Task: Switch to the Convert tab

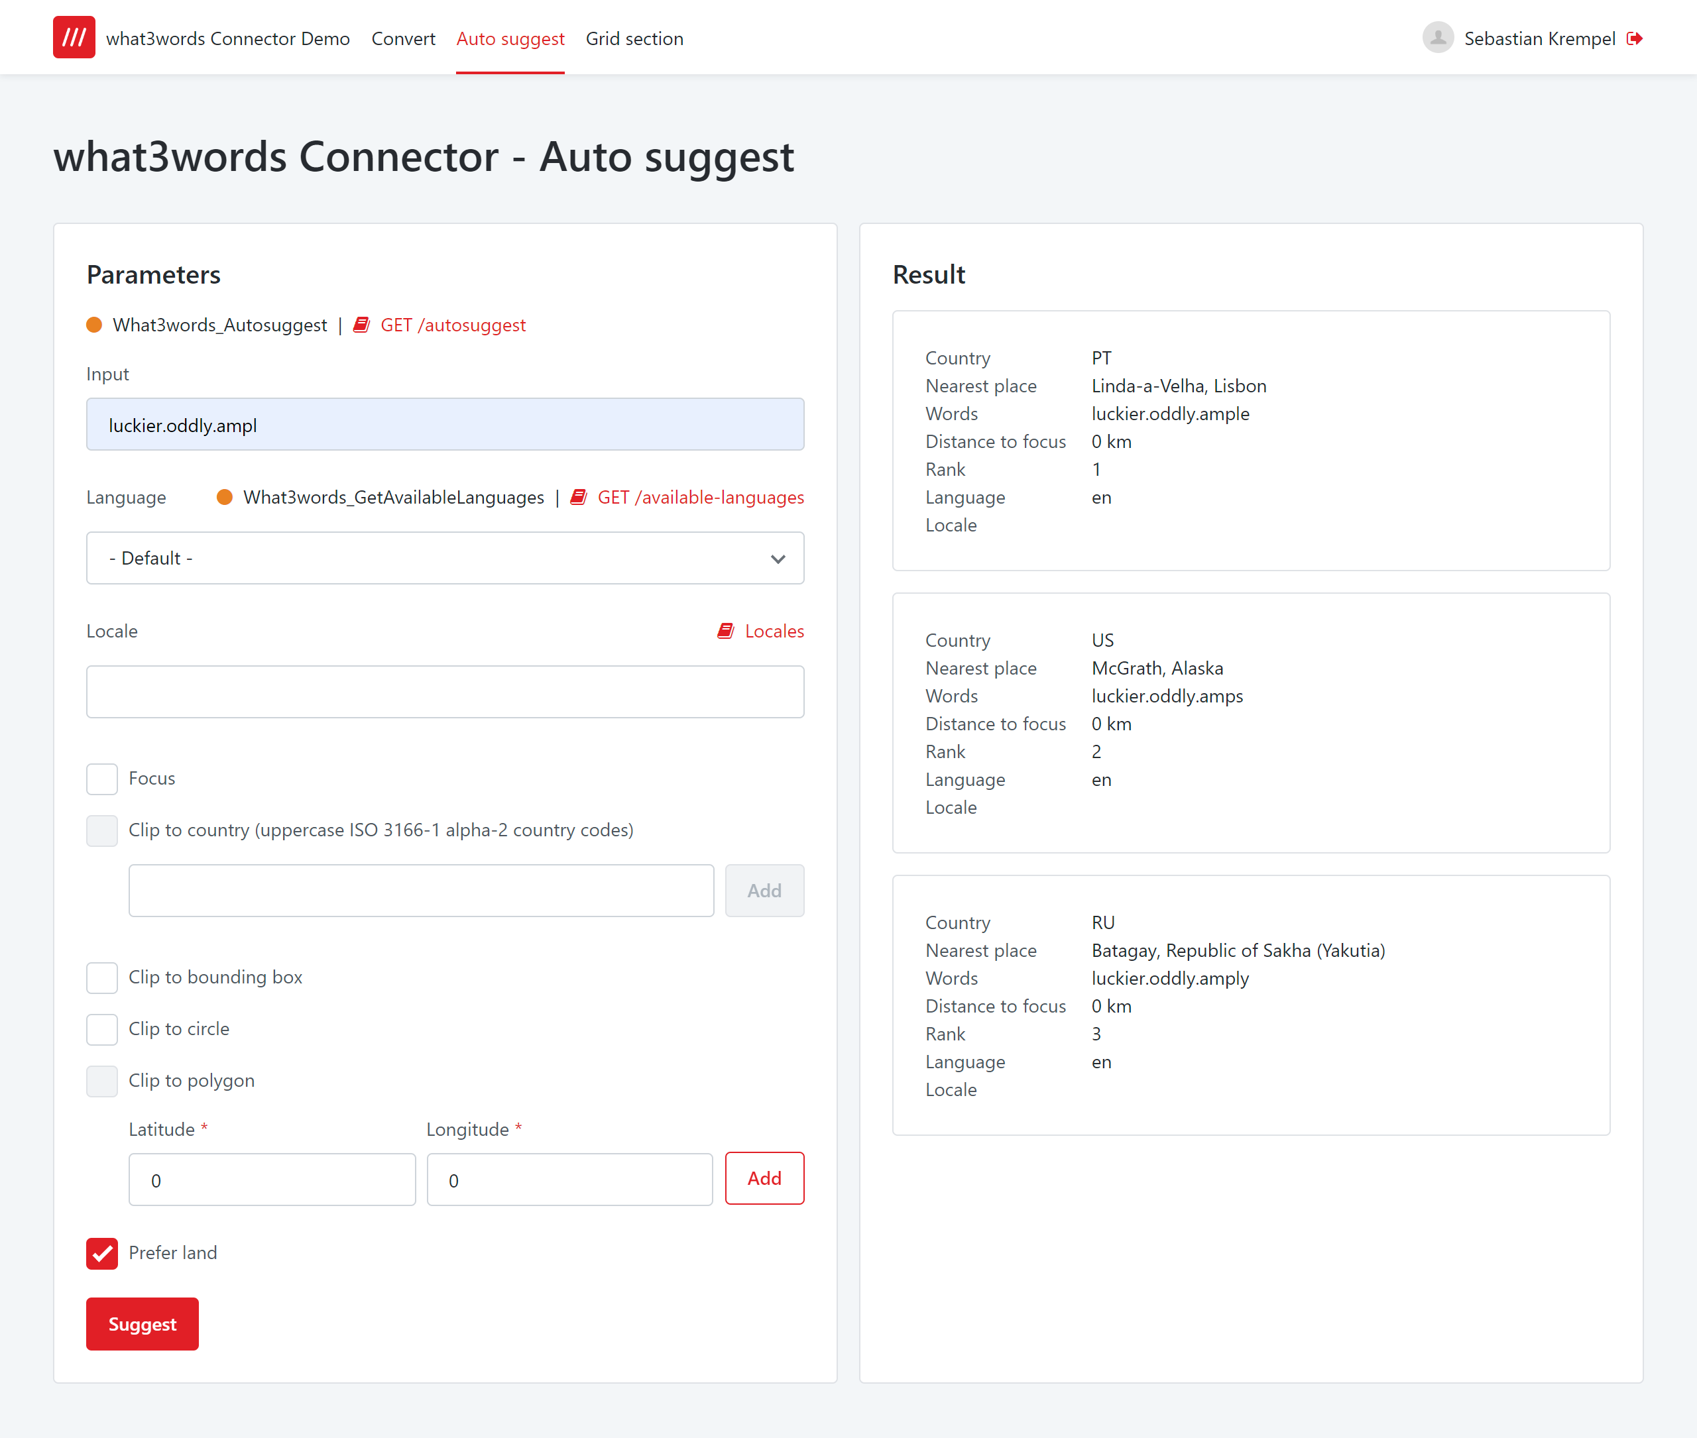Action: 403,38
